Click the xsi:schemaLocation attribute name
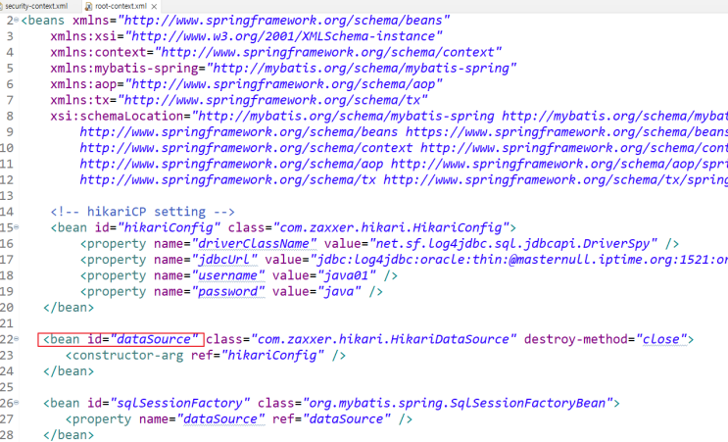Viewport: 728px width, 442px height. 117,116
